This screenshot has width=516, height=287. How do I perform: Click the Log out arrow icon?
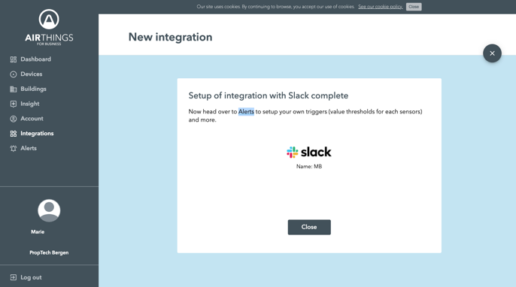pyautogui.click(x=14, y=277)
